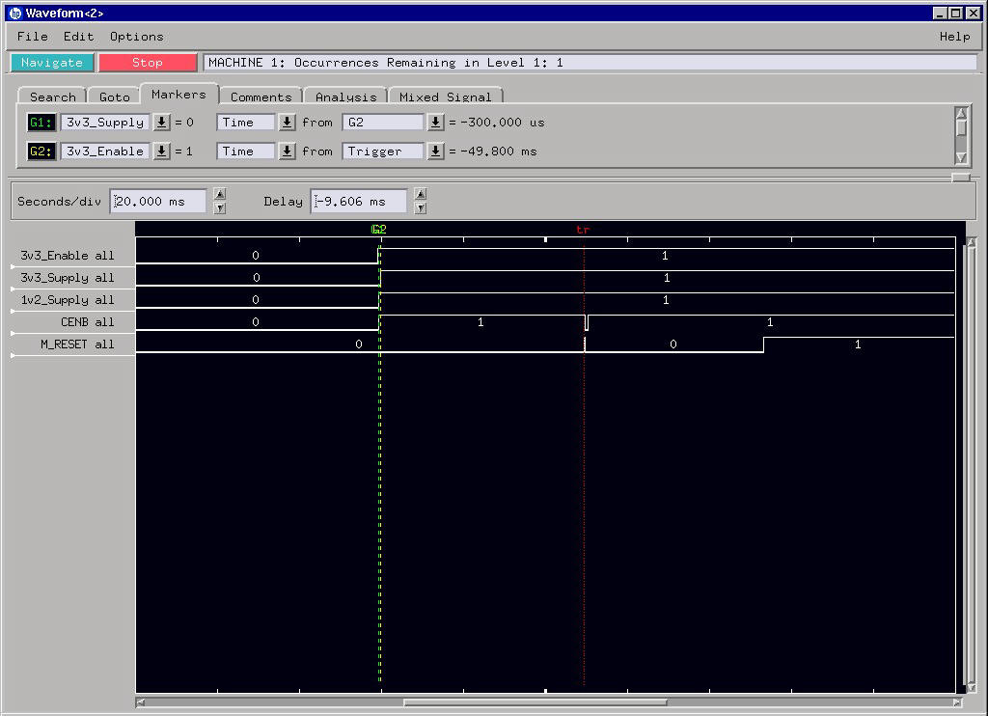Select the Markers tab
988x716 pixels.
(x=178, y=94)
